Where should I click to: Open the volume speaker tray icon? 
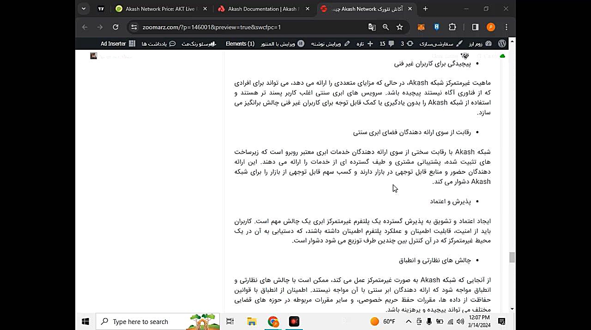460,322
